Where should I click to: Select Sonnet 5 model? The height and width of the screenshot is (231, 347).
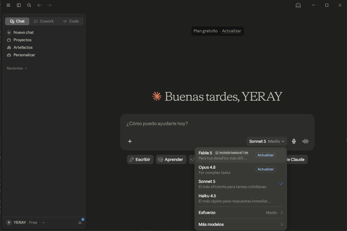[241, 184]
